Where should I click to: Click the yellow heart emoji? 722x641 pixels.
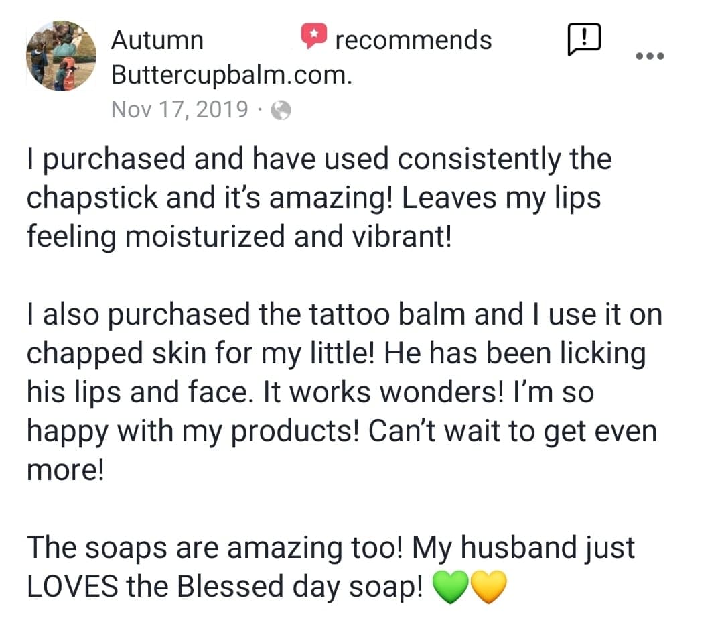(x=488, y=587)
